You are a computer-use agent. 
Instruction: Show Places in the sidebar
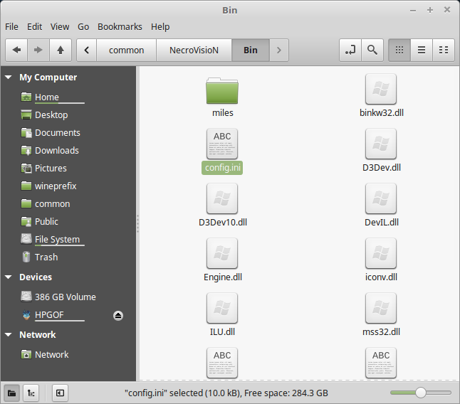click(x=11, y=393)
